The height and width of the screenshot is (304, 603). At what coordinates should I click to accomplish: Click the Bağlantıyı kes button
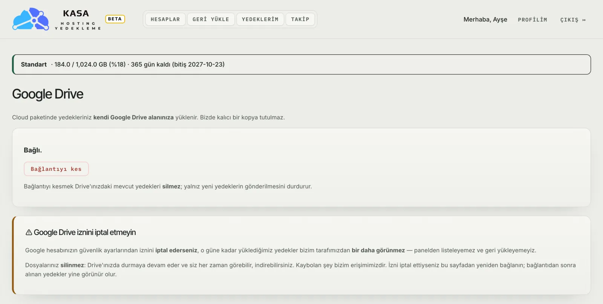pyautogui.click(x=56, y=169)
